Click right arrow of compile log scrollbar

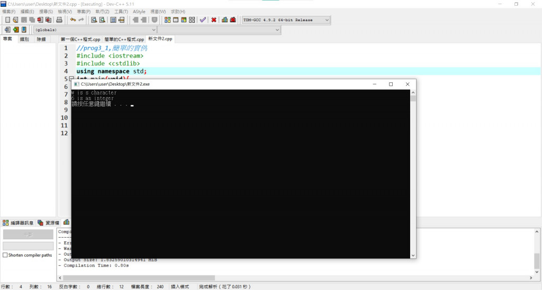tap(531, 277)
